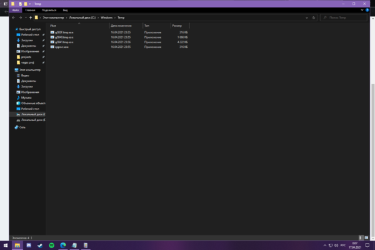Refresh the Temp folder listing
Screen dimensions: 375x250
tap(314, 17)
